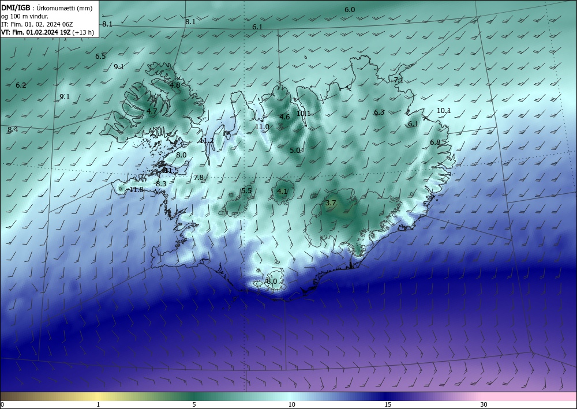Click the 4.1 value on the glacier

282,192
